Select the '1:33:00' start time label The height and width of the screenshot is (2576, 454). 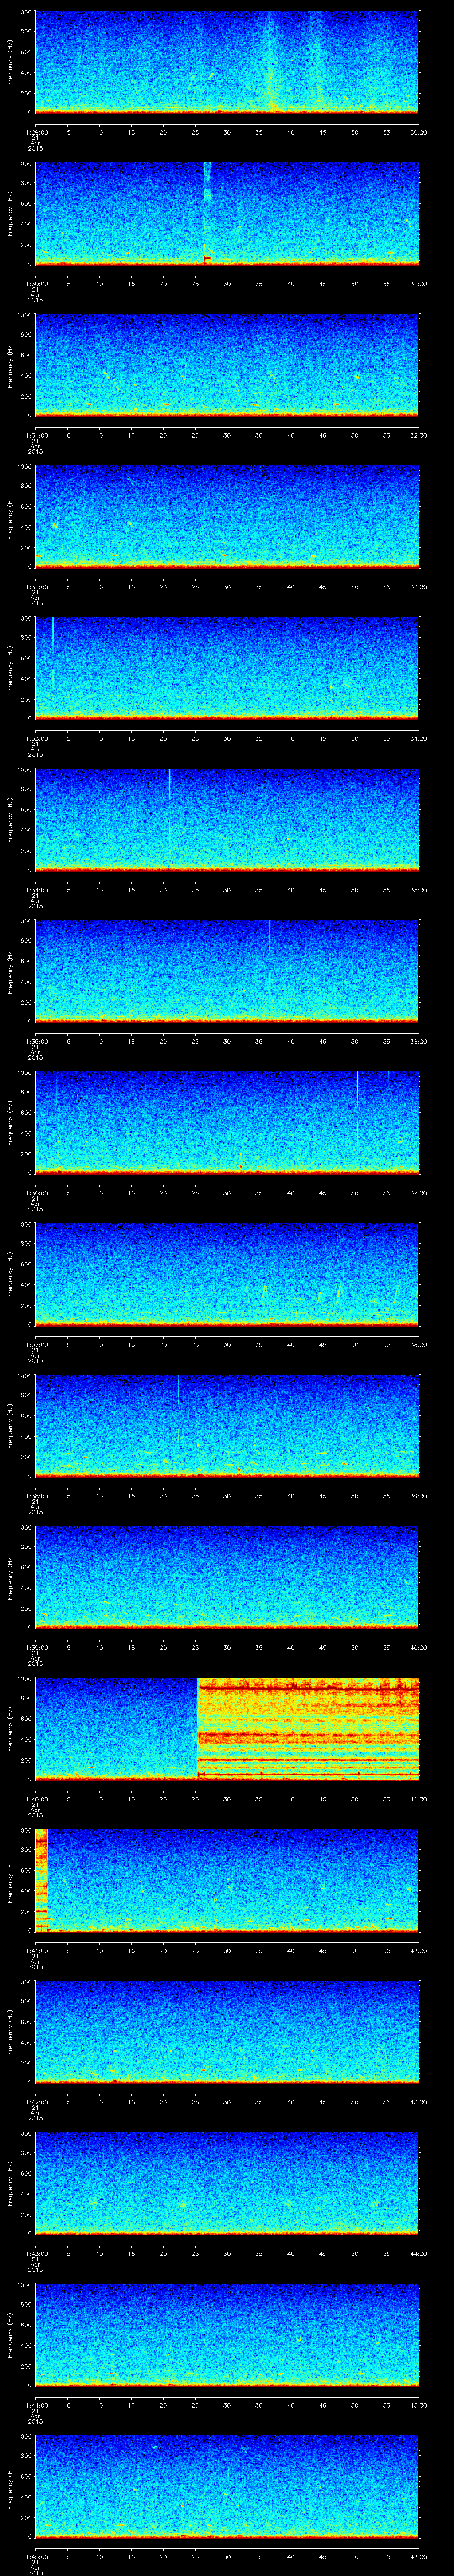point(36,738)
